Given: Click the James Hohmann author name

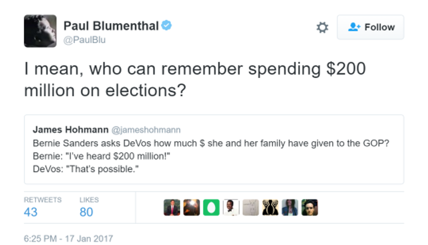Looking at the screenshot, I should [x=70, y=130].
